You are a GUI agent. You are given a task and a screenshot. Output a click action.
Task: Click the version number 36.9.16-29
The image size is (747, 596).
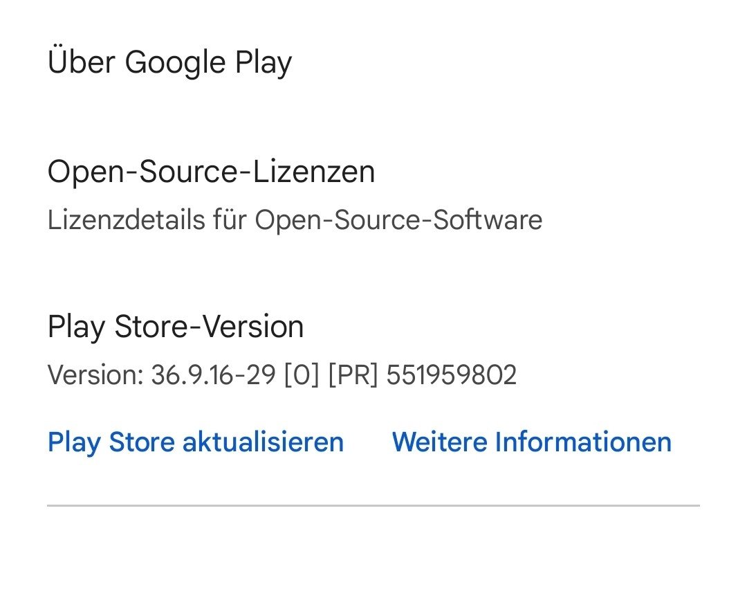pyautogui.click(x=214, y=375)
